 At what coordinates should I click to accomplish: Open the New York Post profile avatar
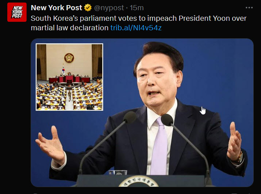17,12
